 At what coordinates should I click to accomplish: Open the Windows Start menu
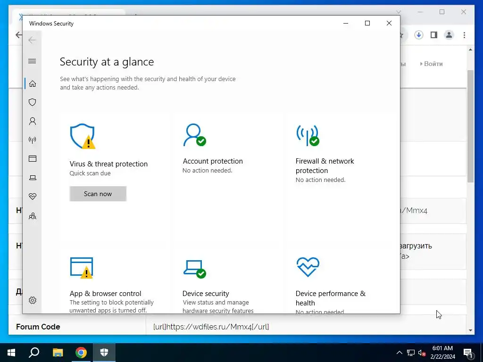(x=11, y=353)
